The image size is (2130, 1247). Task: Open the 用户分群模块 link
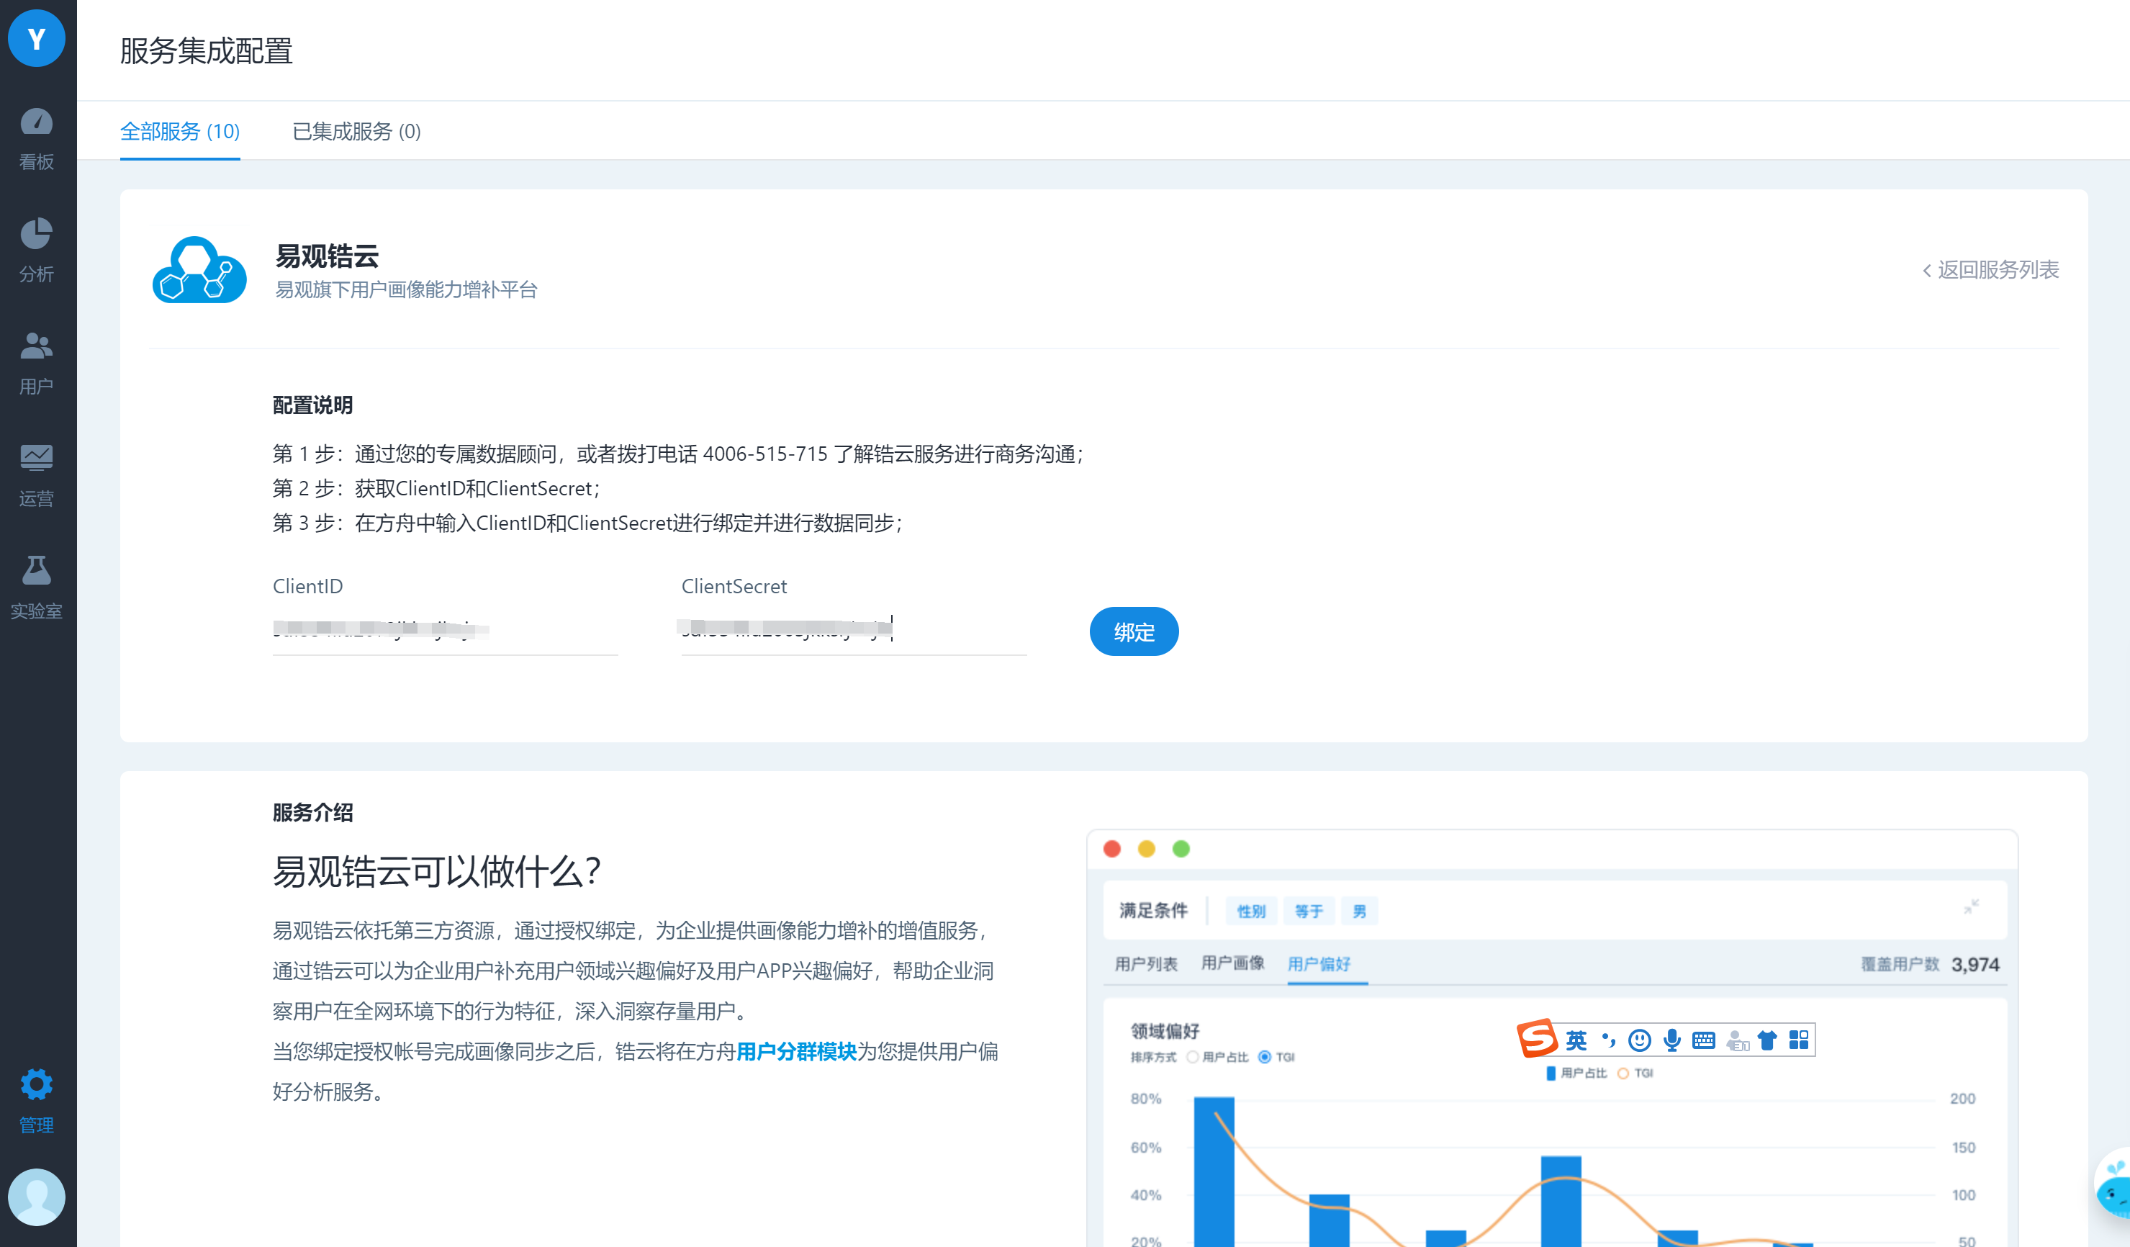pyautogui.click(x=796, y=1051)
